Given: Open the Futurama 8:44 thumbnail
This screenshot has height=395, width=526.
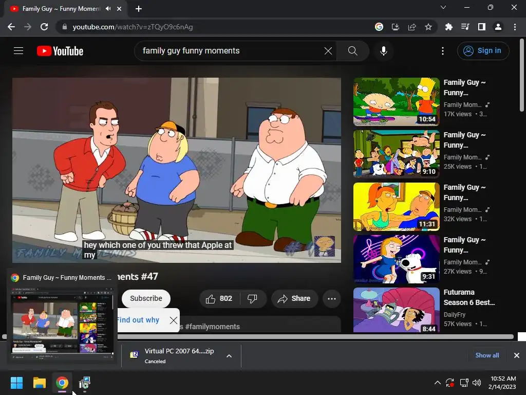Looking at the screenshot, I should click(x=396, y=310).
